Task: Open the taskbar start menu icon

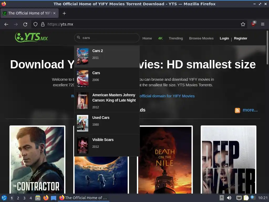Action: click(x=4, y=198)
